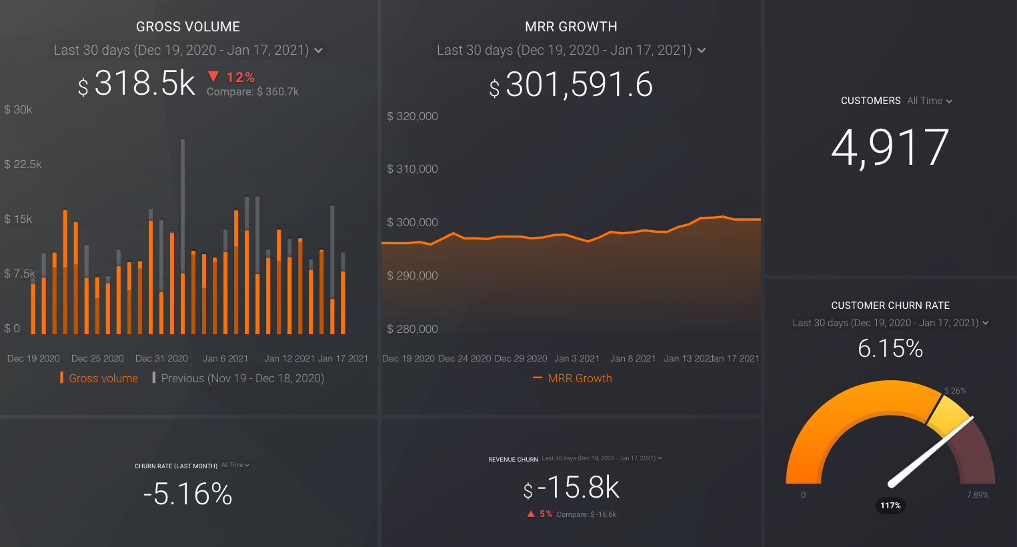
Task: Open Churn Rate (Last Month) All Time dropdown
Action: coord(235,465)
